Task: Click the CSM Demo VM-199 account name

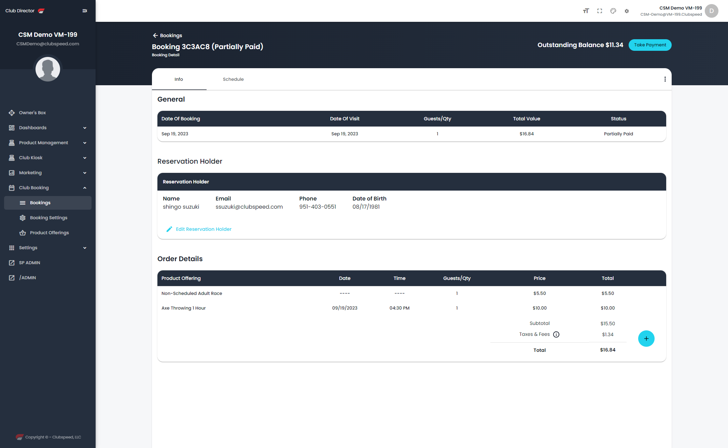Action: click(x=681, y=8)
